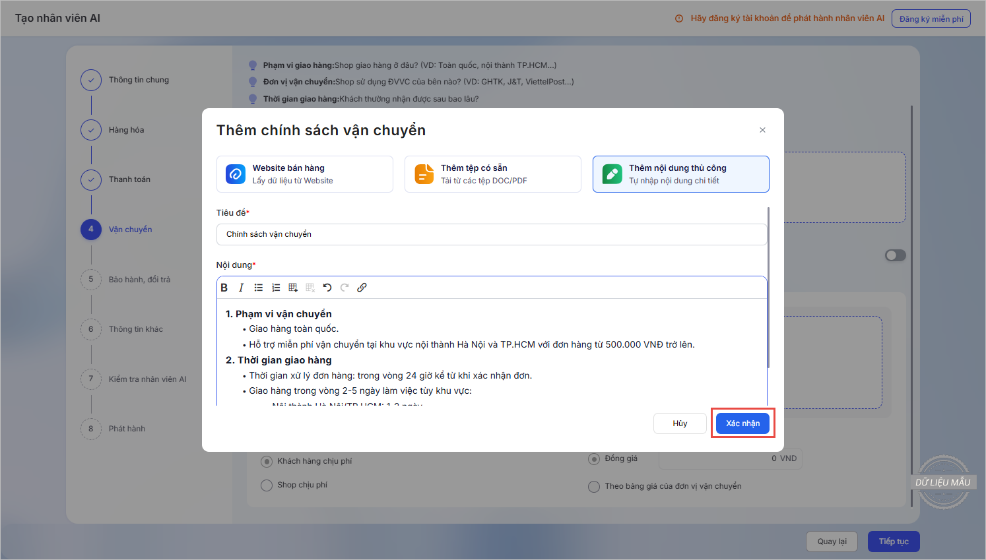The width and height of the screenshot is (986, 560).
Task: Undo the last edit
Action: pos(327,288)
